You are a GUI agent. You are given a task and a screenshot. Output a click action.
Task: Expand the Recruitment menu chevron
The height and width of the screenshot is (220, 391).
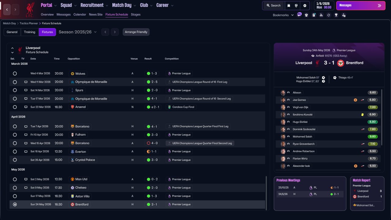[107, 5]
